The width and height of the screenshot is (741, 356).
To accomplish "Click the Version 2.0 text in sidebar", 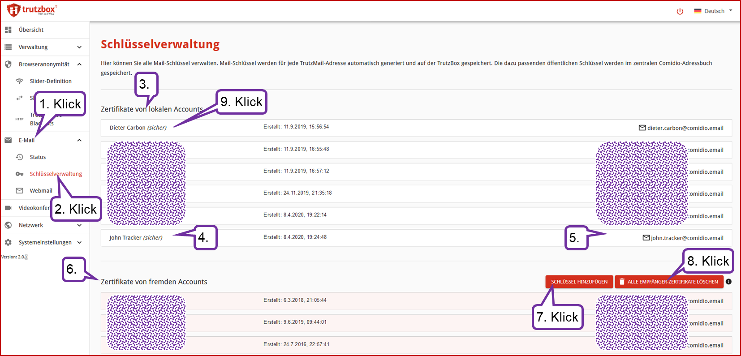I will [x=14, y=257].
